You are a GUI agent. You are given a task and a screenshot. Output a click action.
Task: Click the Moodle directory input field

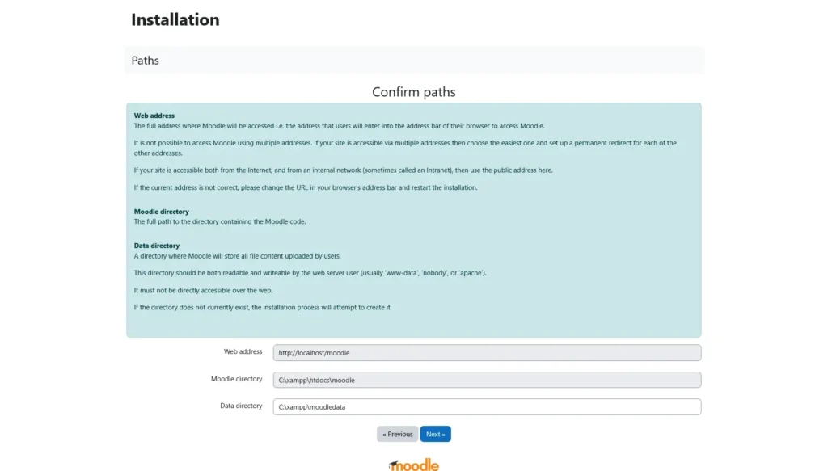tap(485, 379)
